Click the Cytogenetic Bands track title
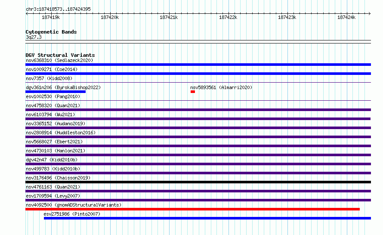 point(51,32)
